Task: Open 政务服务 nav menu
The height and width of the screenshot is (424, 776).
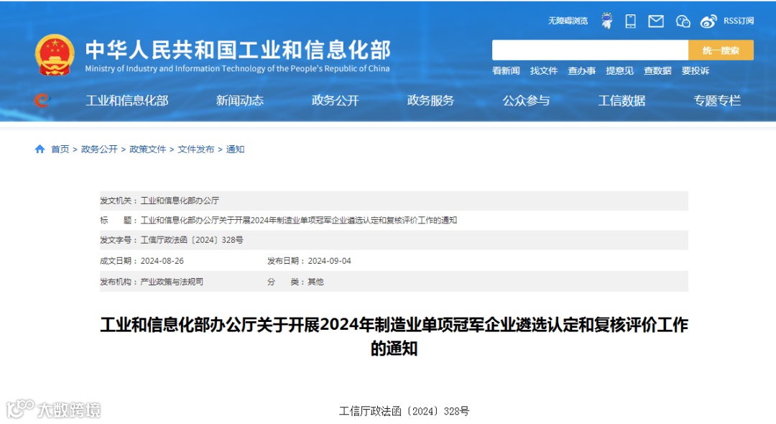Action: (430, 101)
